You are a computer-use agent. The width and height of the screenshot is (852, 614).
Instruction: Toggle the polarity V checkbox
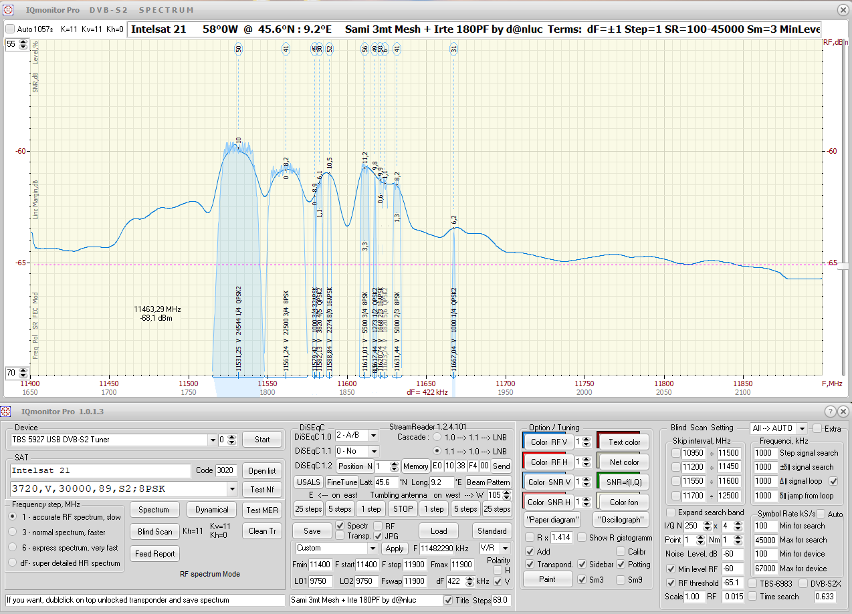click(x=497, y=581)
